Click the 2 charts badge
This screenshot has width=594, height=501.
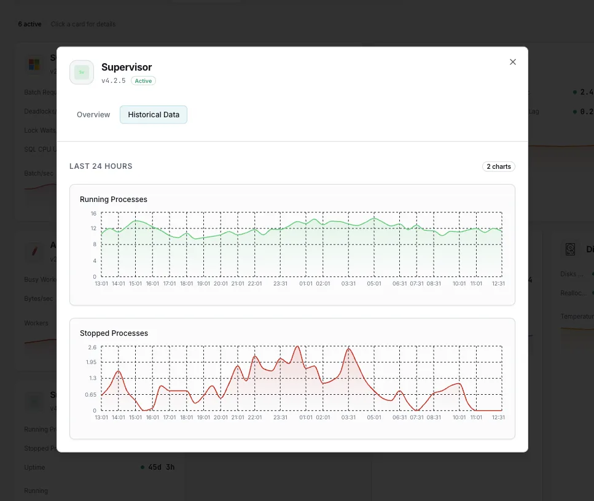click(x=499, y=166)
